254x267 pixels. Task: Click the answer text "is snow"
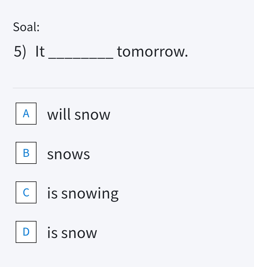pyautogui.click(x=72, y=232)
